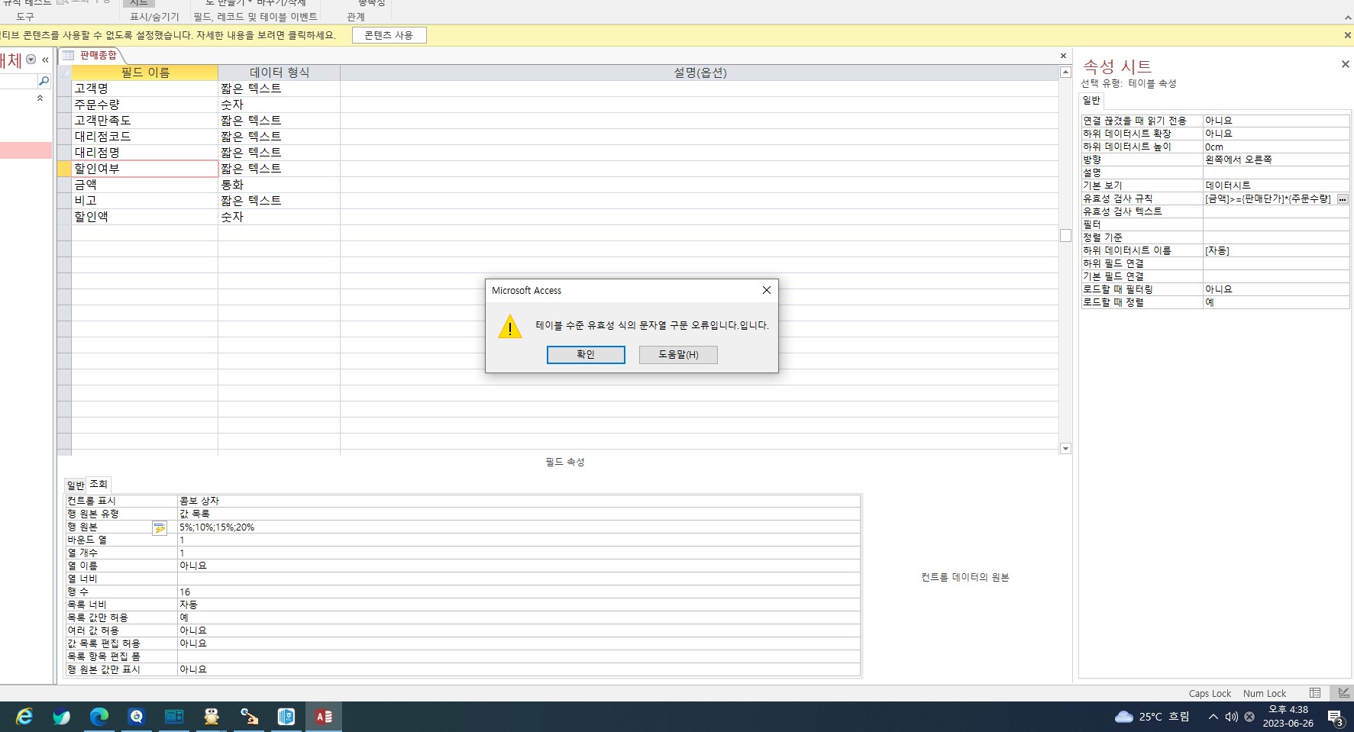Image resolution: width=1354 pixels, height=732 pixels.
Task: Open the row source builder wand icon
Action: pyautogui.click(x=159, y=527)
